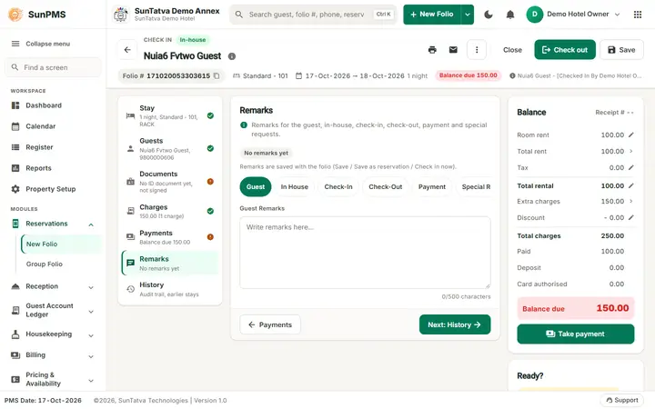Open notifications bell

510,15
